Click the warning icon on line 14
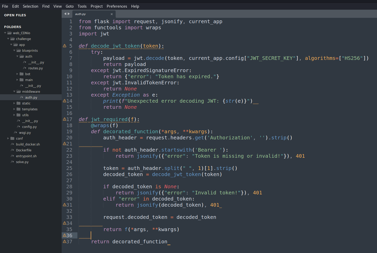 (x=64, y=101)
